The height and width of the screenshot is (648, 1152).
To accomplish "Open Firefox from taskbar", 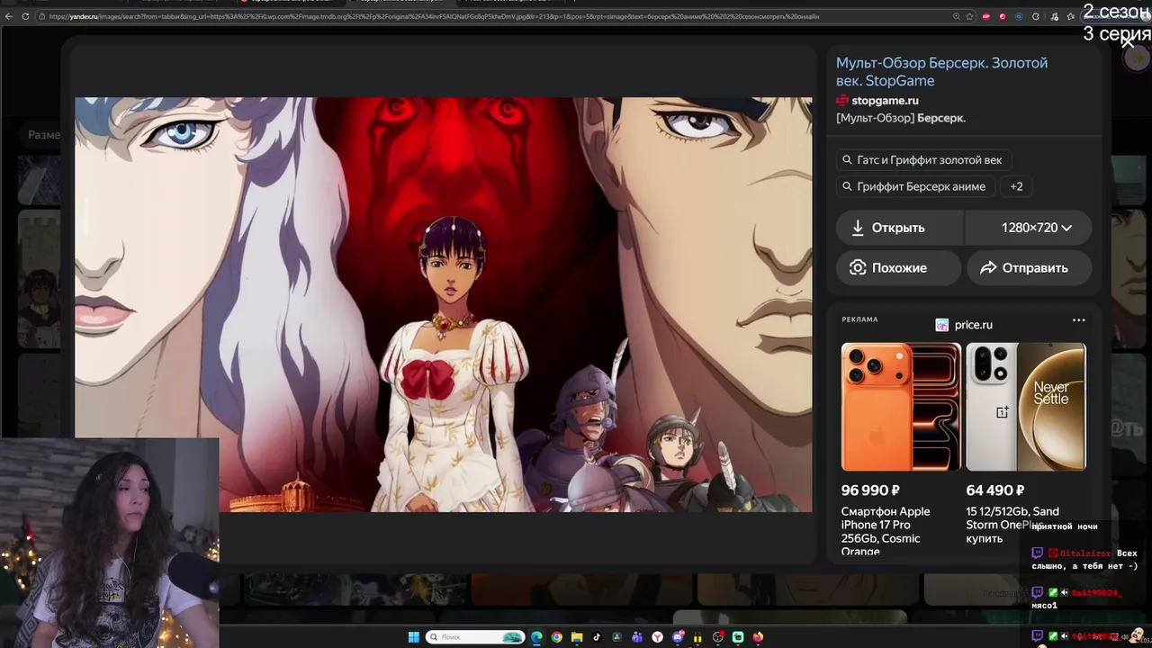I will point(758,637).
